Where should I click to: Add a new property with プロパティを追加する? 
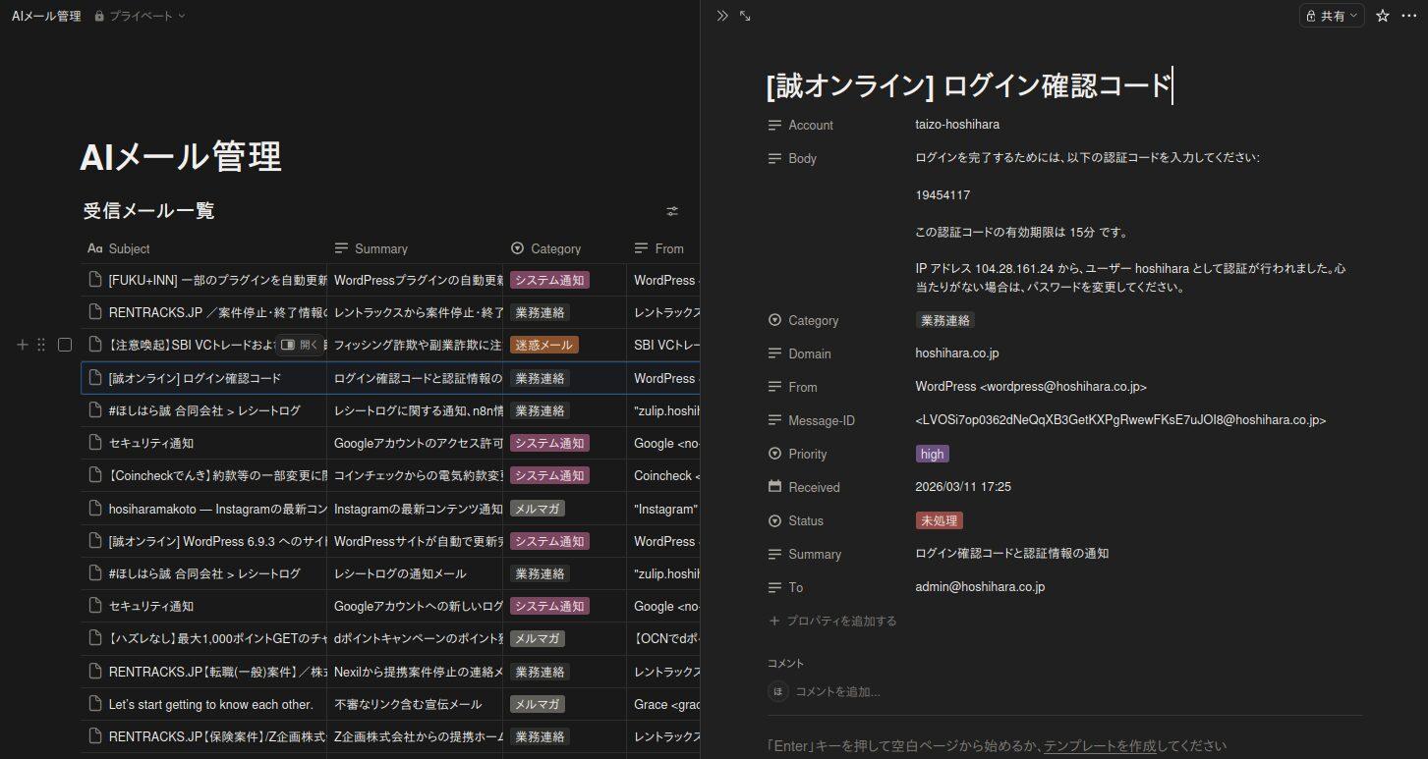pyautogui.click(x=840, y=621)
